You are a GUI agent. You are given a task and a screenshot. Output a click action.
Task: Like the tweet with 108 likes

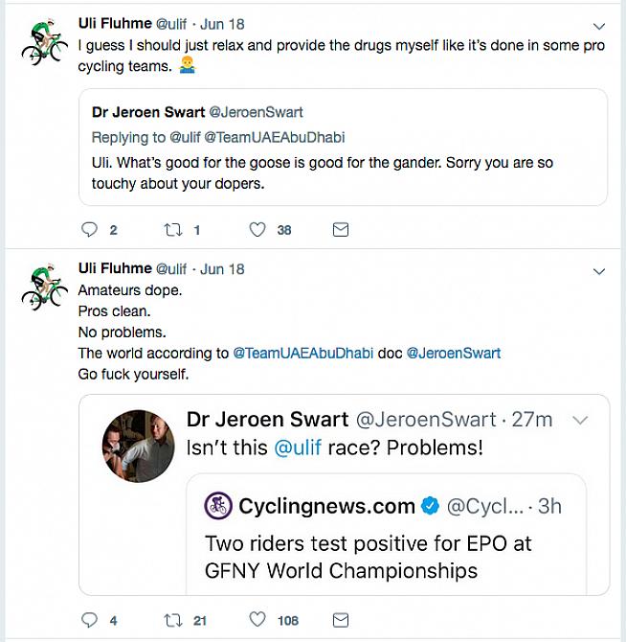click(x=257, y=620)
